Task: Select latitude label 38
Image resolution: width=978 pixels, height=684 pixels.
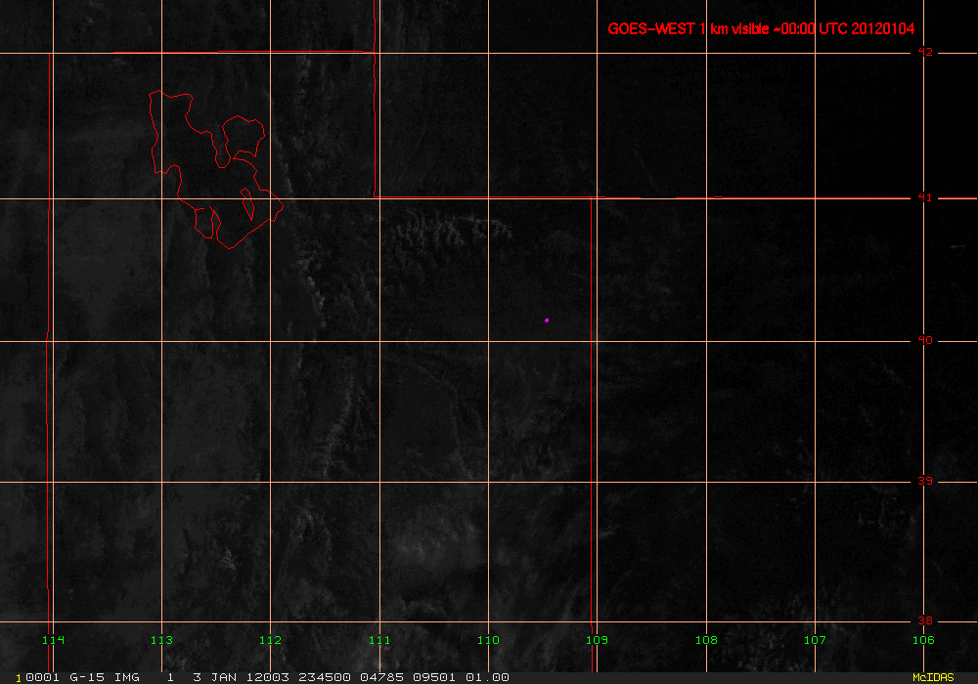Action: click(x=925, y=620)
